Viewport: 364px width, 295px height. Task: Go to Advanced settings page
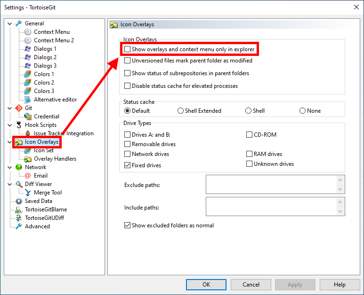tap(37, 226)
